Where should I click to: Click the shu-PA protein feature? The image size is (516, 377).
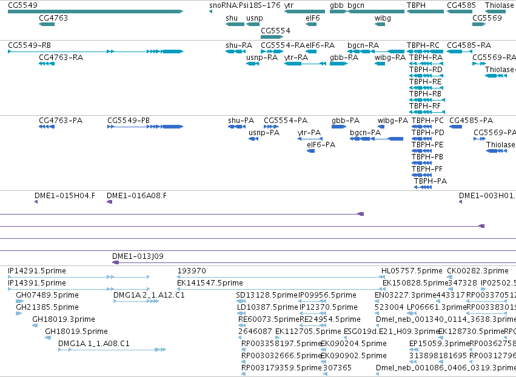coord(236,127)
